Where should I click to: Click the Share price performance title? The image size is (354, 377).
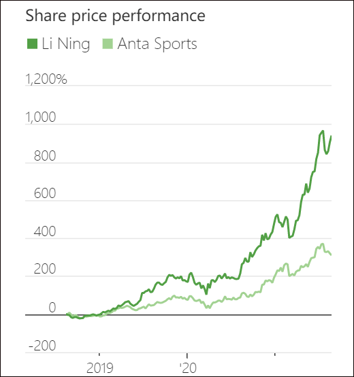point(115,16)
